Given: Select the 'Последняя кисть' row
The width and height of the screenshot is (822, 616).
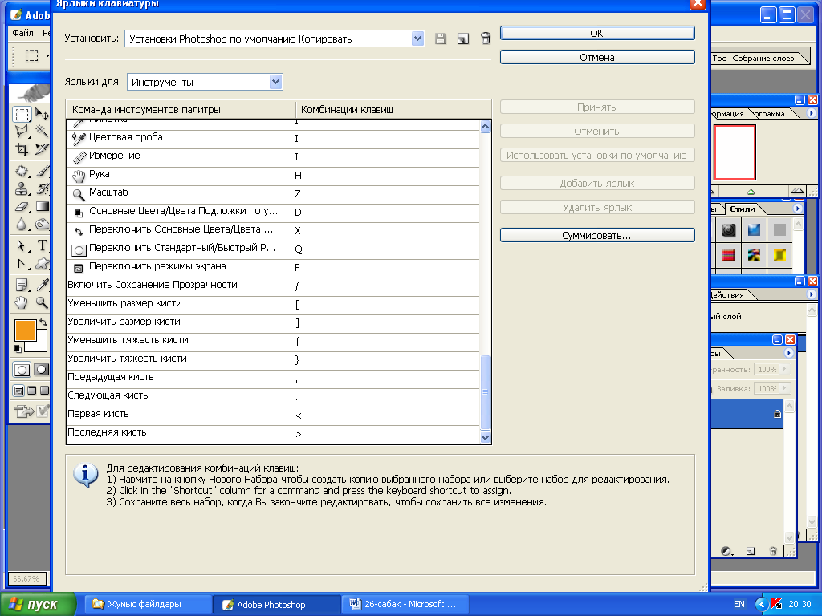Looking at the screenshot, I should (273, 433).
